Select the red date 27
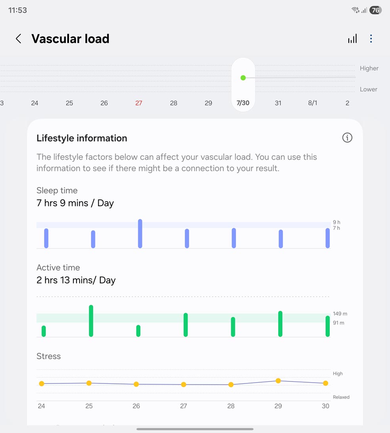 (x=139, y=103)
